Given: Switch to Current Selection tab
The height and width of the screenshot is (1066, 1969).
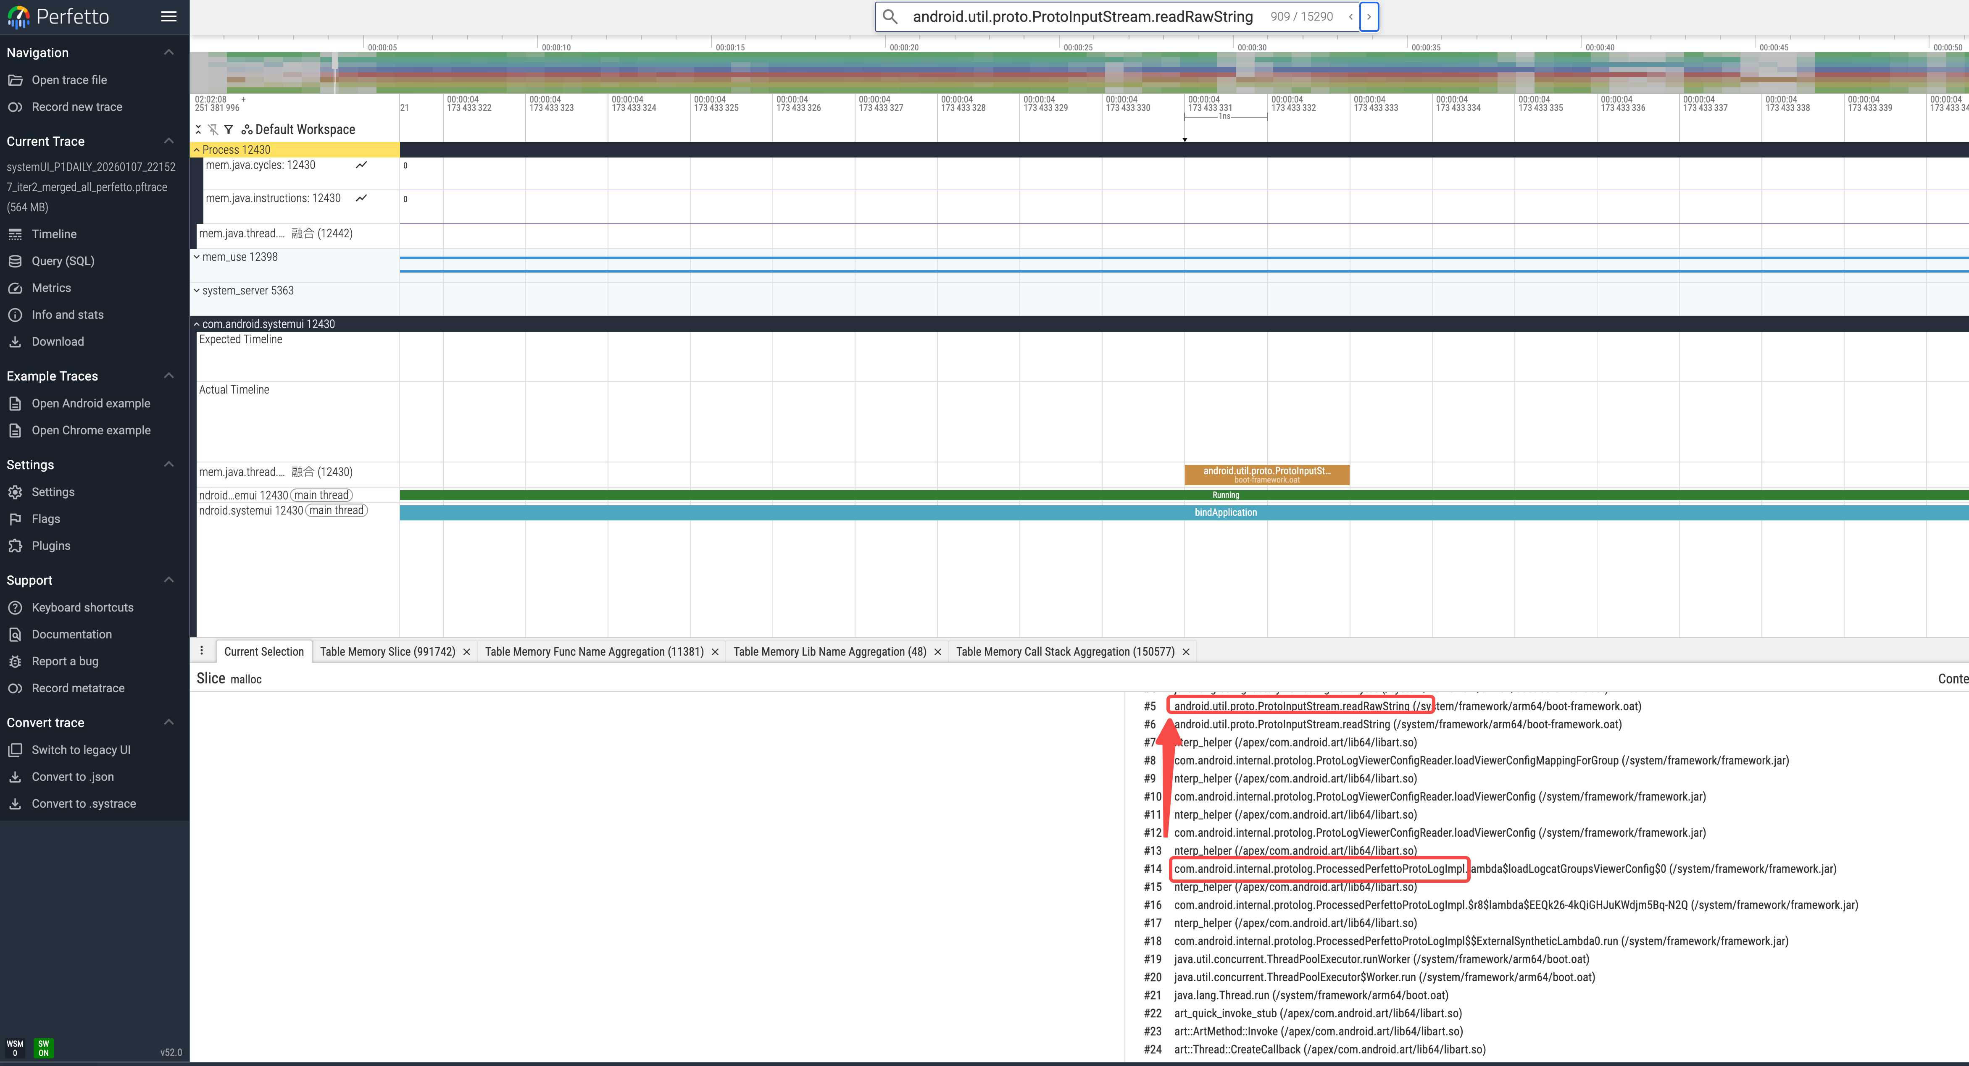Looking at the screenshot, I should 264,652.
